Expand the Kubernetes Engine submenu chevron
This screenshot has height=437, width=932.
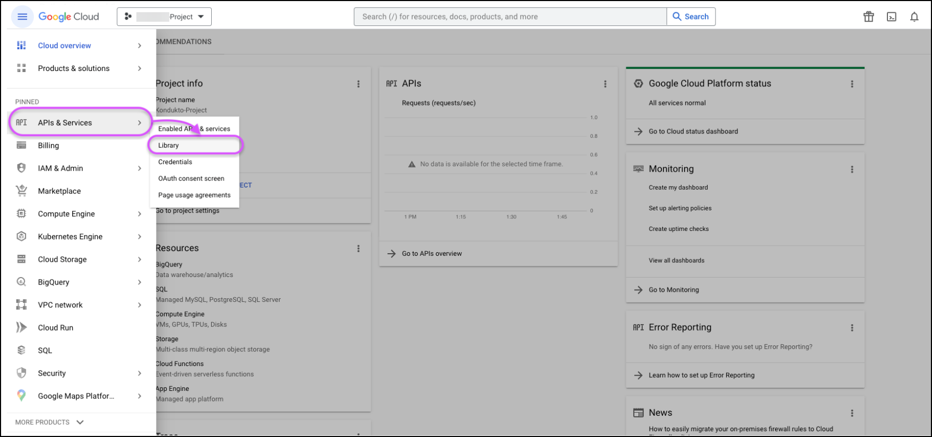click(140, 237)
